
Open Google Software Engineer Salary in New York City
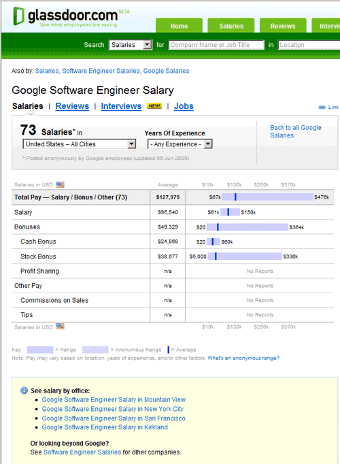tap(113, 409)
